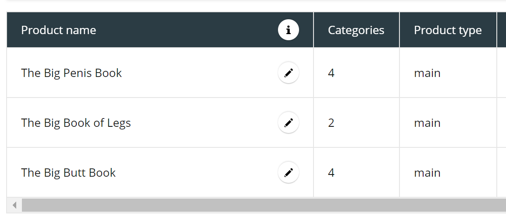This screenshot has width=506, height=220.
Task: Select The Big Penis Book name text
Action: coord(71,73)
